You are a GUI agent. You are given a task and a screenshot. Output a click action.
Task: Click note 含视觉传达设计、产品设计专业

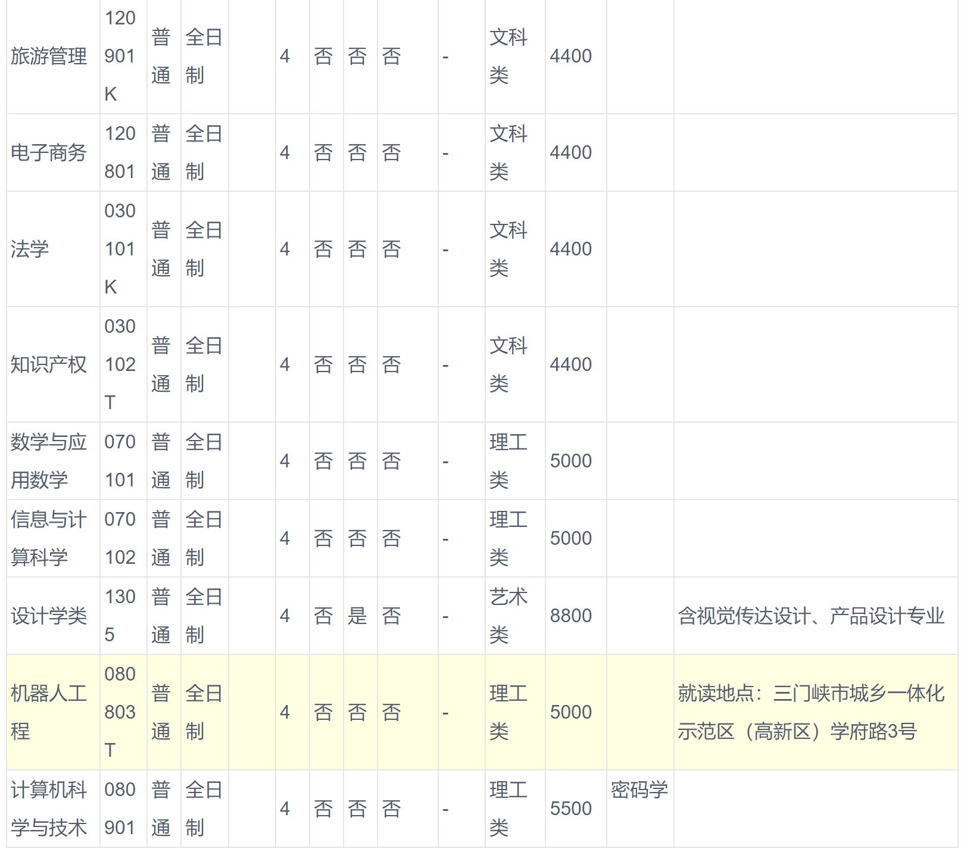pyautogui.click(x=811, y=616)
